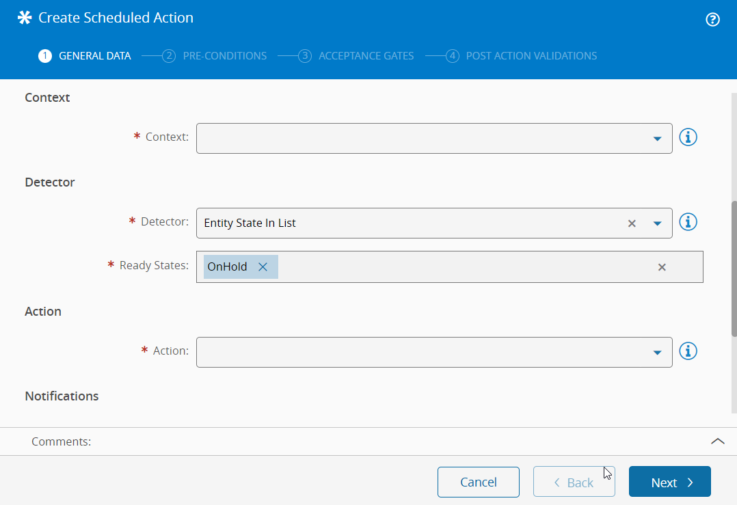Switch to the Pre-Conditions step
Viewport: 737px width, 505px height.
[x=215, y=56]
